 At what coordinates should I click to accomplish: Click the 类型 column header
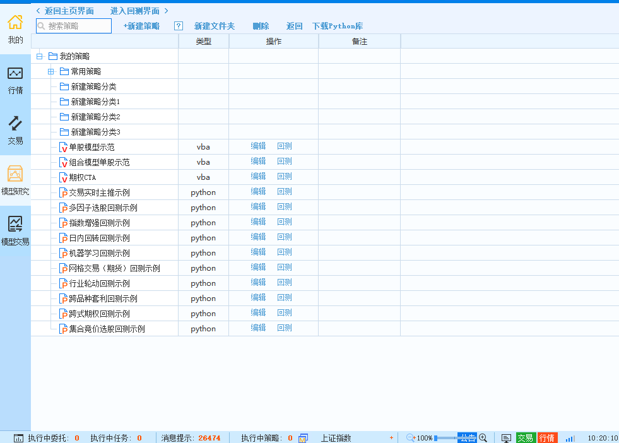pos(204,41)
